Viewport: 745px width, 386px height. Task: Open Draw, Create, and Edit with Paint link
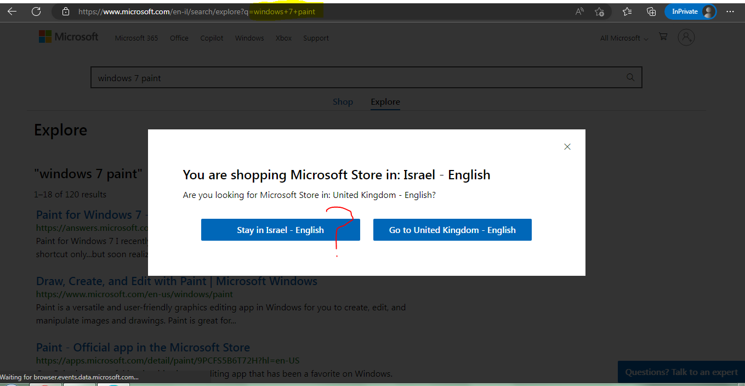pos(177,281)
